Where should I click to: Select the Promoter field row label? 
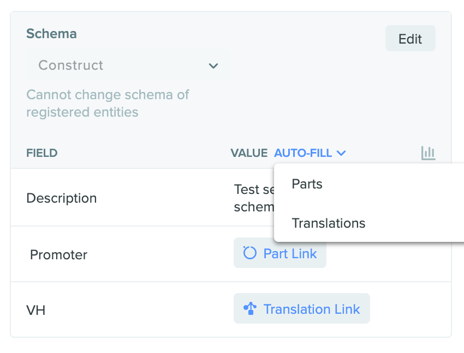click(58, 254)
